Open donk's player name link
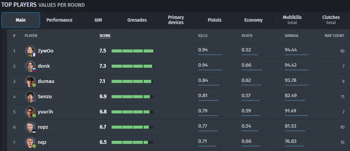 (x=44, y=66)
